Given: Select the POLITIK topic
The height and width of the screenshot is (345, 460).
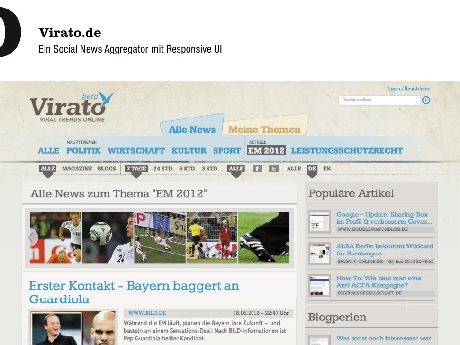Looking at the screenshot, I should coord(83,151).
